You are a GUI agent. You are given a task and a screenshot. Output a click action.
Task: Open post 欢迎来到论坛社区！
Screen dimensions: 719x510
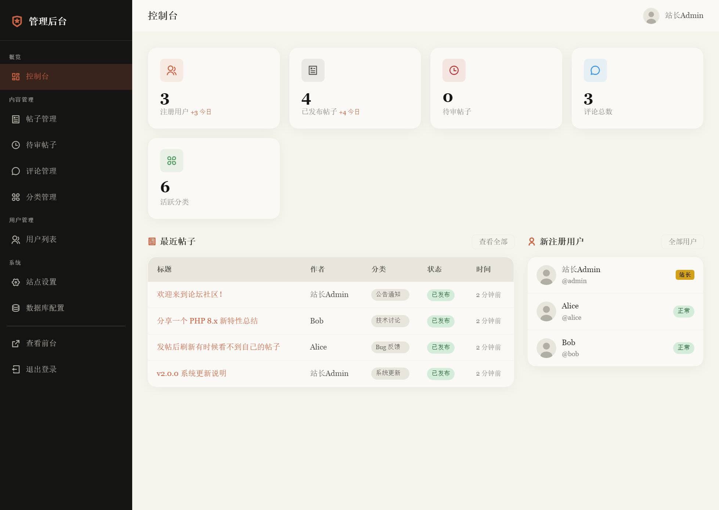(x=190, y=294)
